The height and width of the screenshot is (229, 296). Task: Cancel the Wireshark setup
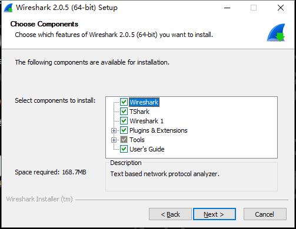[265, 214]
